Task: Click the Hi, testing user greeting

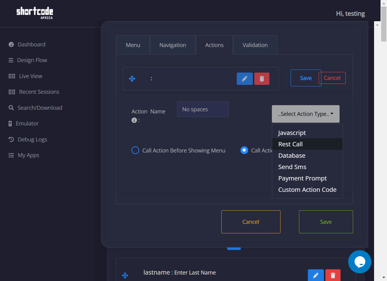Action: [350, 14]
